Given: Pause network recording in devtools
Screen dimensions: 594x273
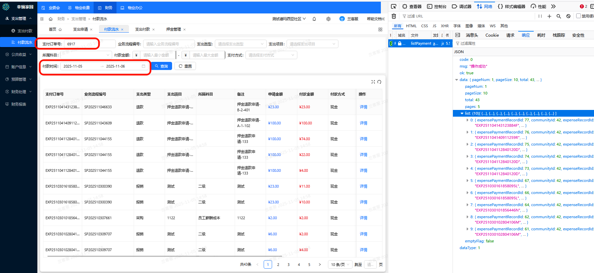Looking at the screenshot, I should (540, 16).
